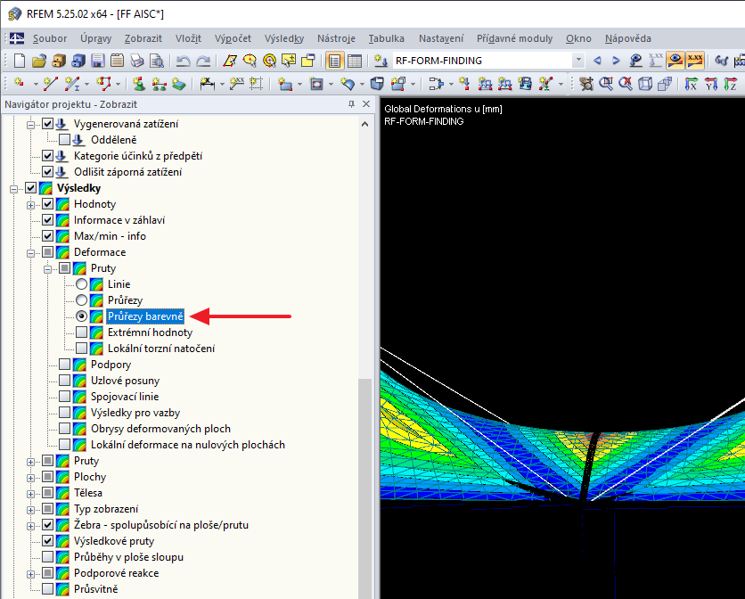The height and width of the screenshot is (599, 745).
Task: Expand the Plochy tree node
Action: [x=31, y=477]
